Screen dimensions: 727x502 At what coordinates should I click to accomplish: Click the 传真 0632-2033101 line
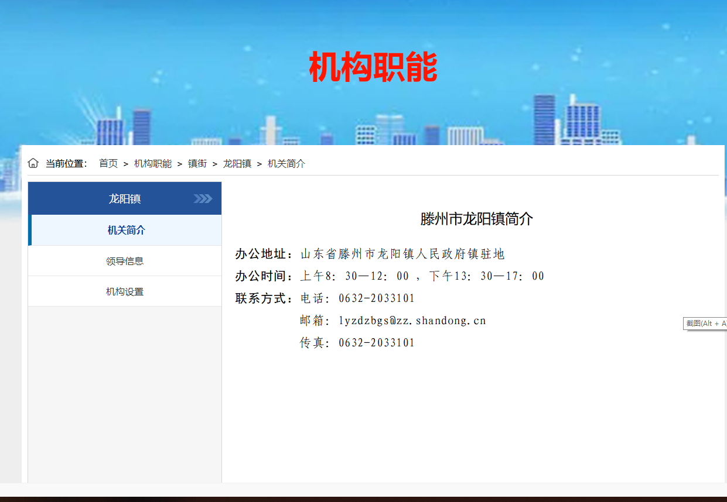357,343
